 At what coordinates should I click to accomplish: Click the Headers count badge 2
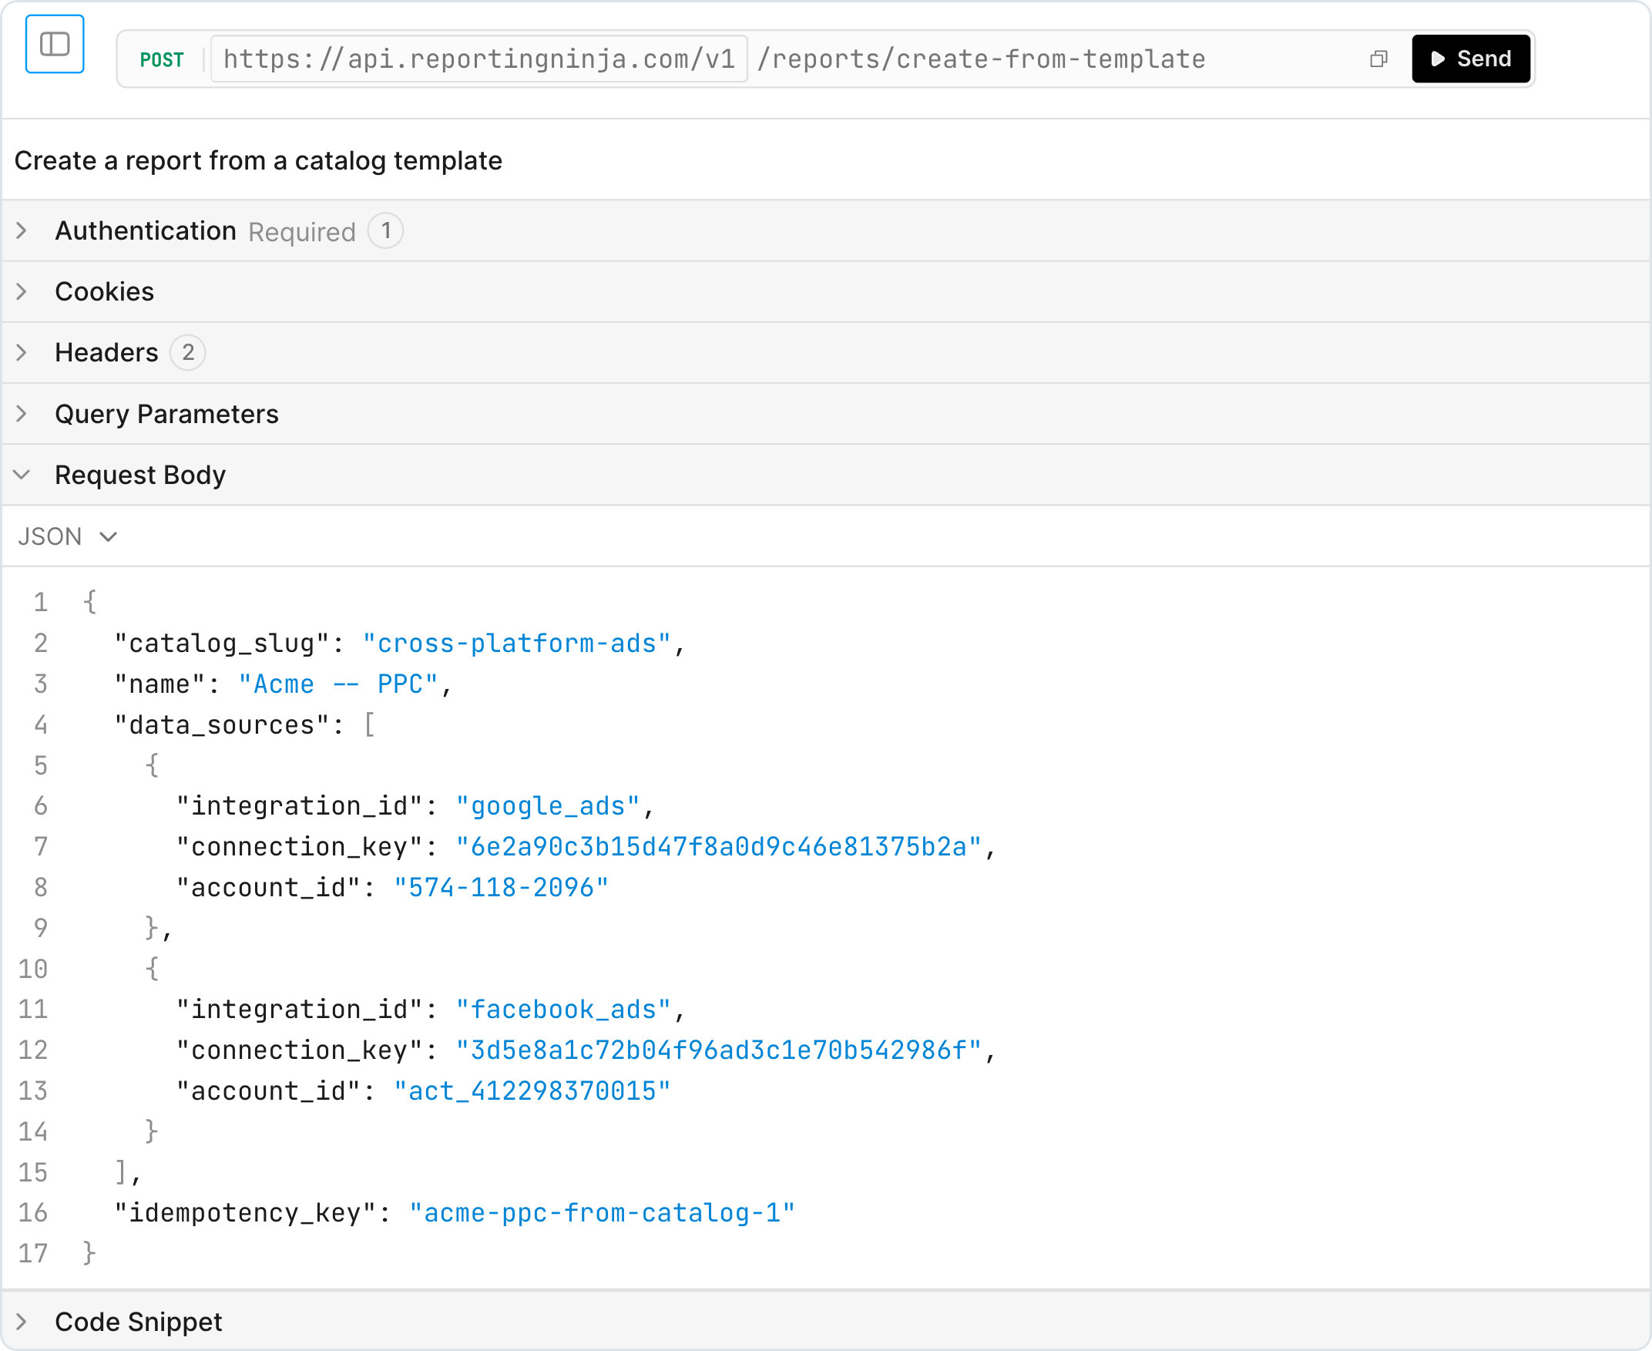tap(187, 352)
